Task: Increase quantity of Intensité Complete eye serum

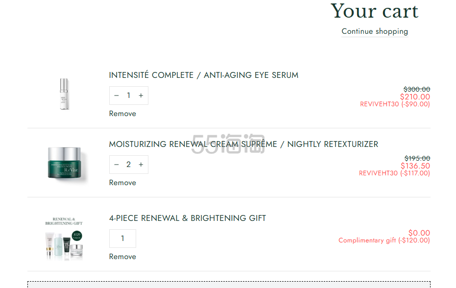Action: click(x=141, y=96)
